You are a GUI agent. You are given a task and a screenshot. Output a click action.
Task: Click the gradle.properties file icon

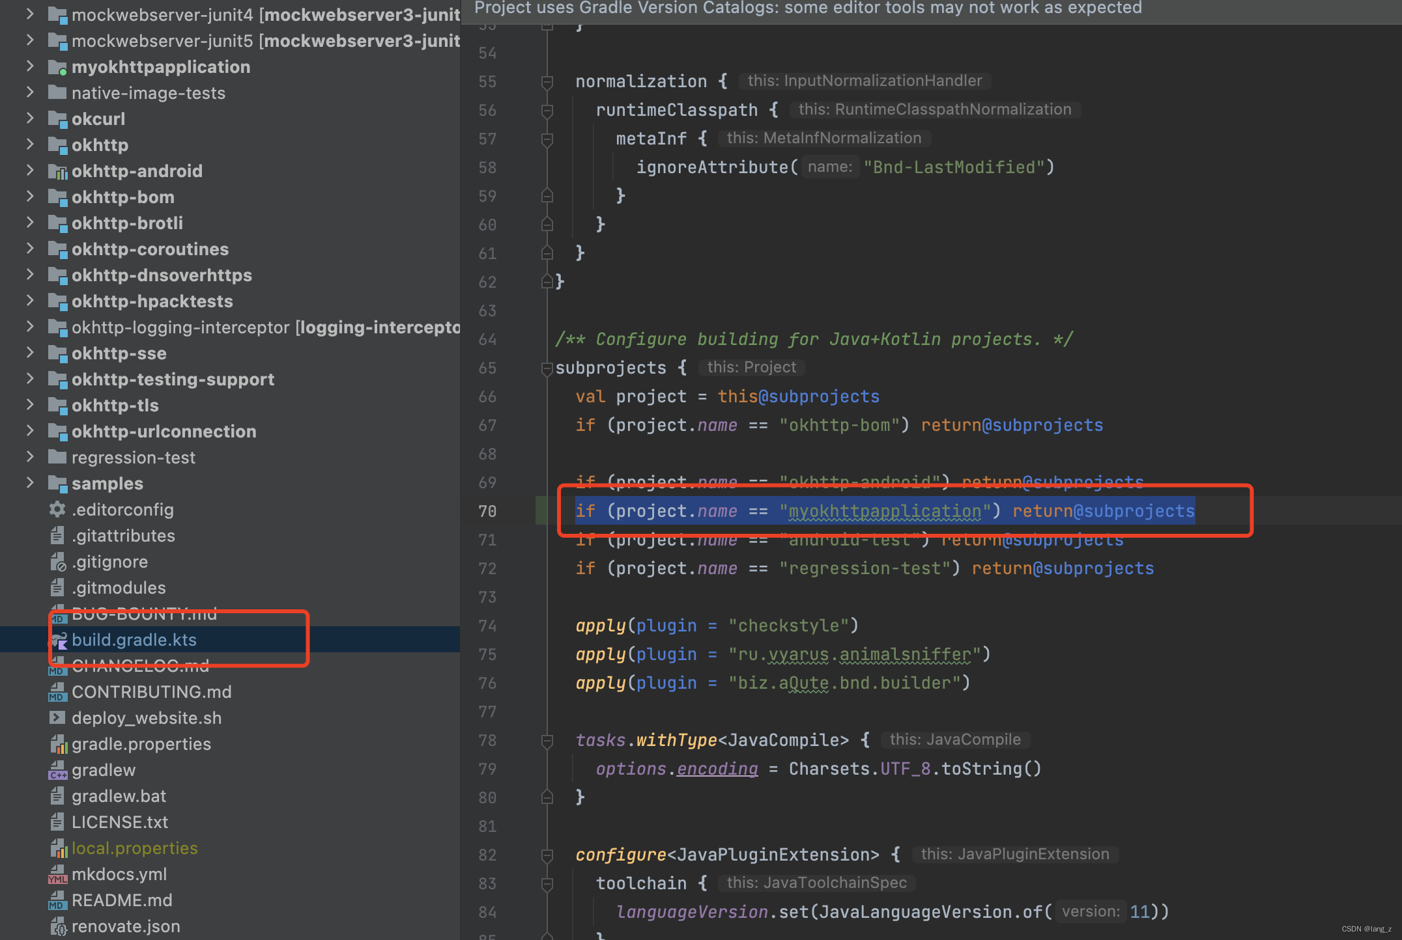click(x=59, y=744)
